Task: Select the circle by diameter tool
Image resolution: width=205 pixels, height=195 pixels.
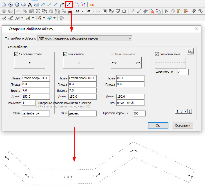Action: point(17,4)
